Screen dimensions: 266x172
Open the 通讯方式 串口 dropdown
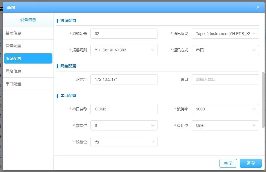point(225,50)
